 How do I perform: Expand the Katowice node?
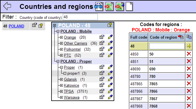tap(61, 85)
